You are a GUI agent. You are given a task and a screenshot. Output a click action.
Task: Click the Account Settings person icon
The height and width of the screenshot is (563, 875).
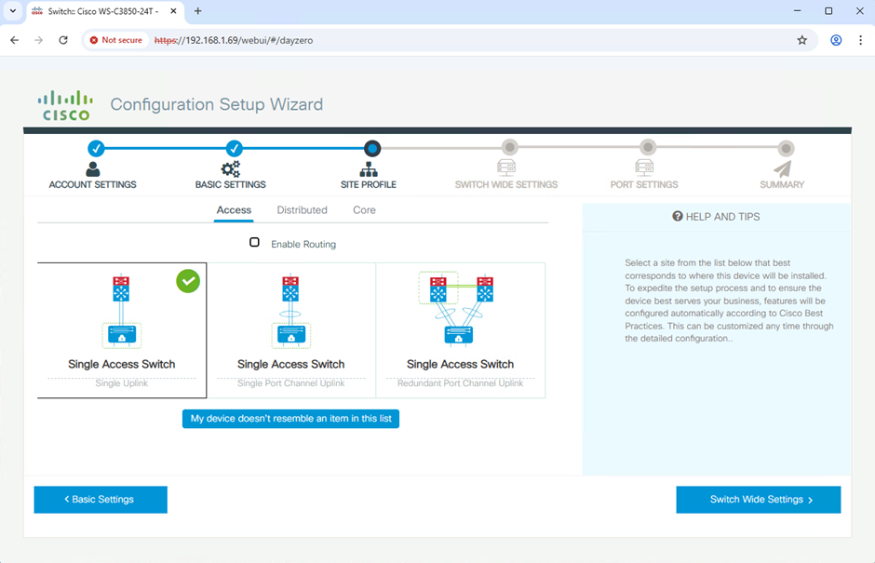[93, 169]
